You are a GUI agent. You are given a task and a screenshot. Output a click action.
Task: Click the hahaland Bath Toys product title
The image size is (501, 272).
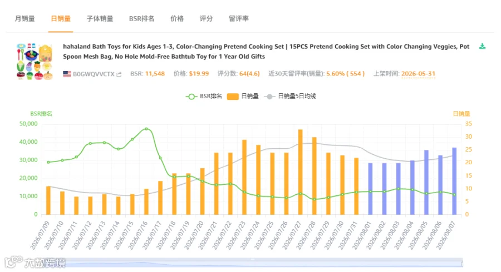pyautogui.click(x=266, y=51)
